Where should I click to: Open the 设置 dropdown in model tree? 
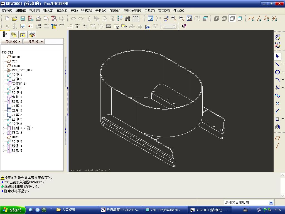34,42
